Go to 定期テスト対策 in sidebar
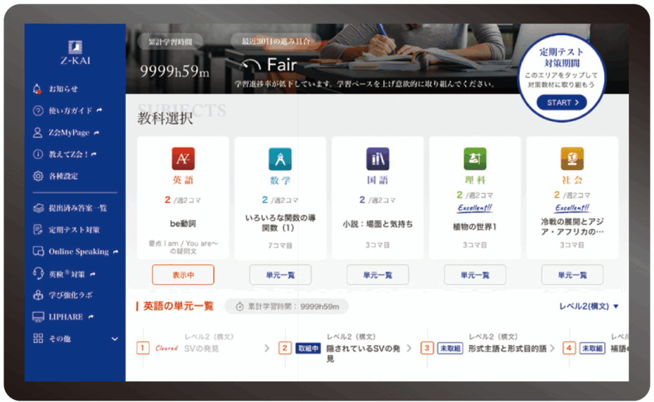The height and width of the screenshot is (402, 654). pyautogui.click(x=73, y=230)
